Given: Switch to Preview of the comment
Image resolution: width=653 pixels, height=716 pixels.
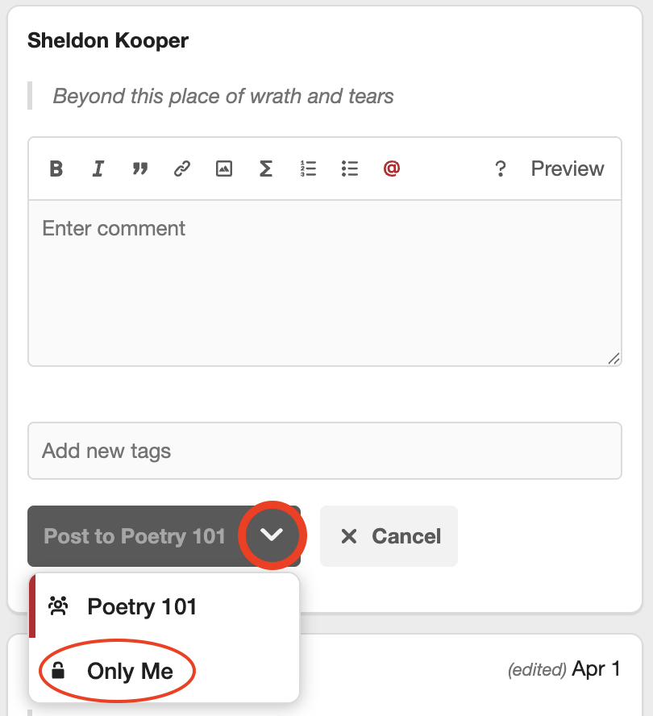Looking at the screenshot, I should (568, 169).
